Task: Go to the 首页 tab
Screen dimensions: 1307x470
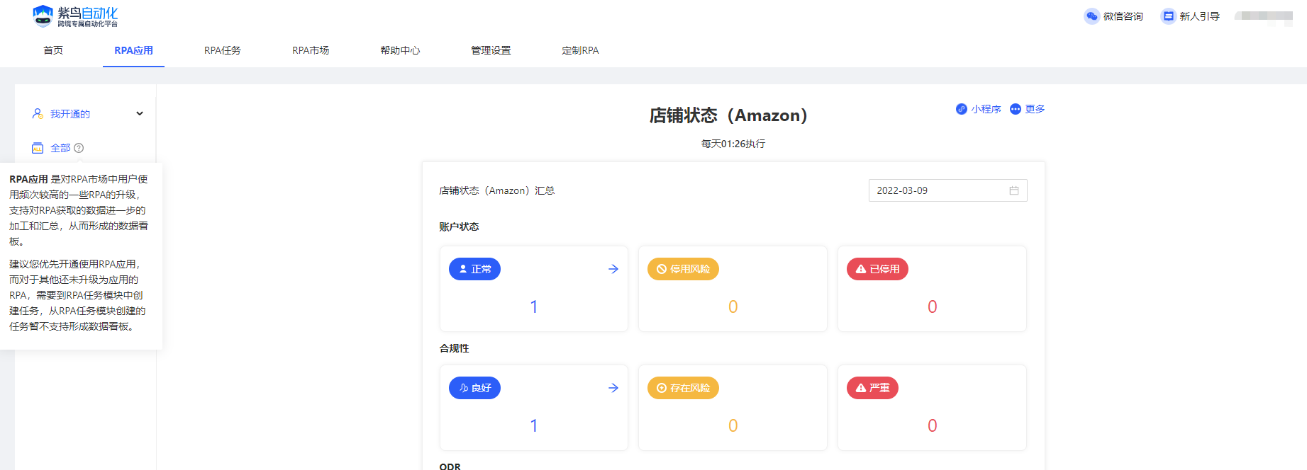Action: (x=53, y=50)
